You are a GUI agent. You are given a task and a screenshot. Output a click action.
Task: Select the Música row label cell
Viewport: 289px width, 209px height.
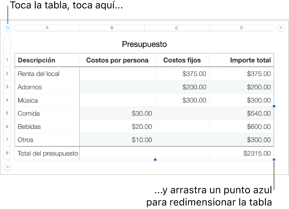point(47,100)
